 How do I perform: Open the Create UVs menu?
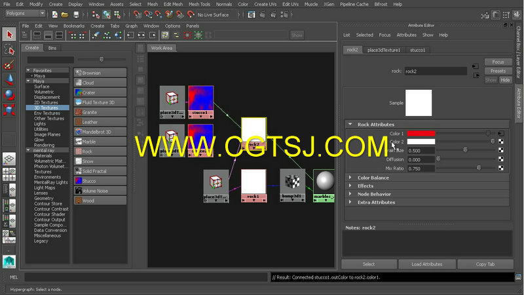(x=265, y=4)
